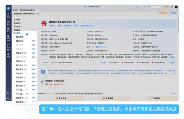This screenshot has width=184, height=119.
Task: Open 授信额度 40 entry
Action: 21,86
